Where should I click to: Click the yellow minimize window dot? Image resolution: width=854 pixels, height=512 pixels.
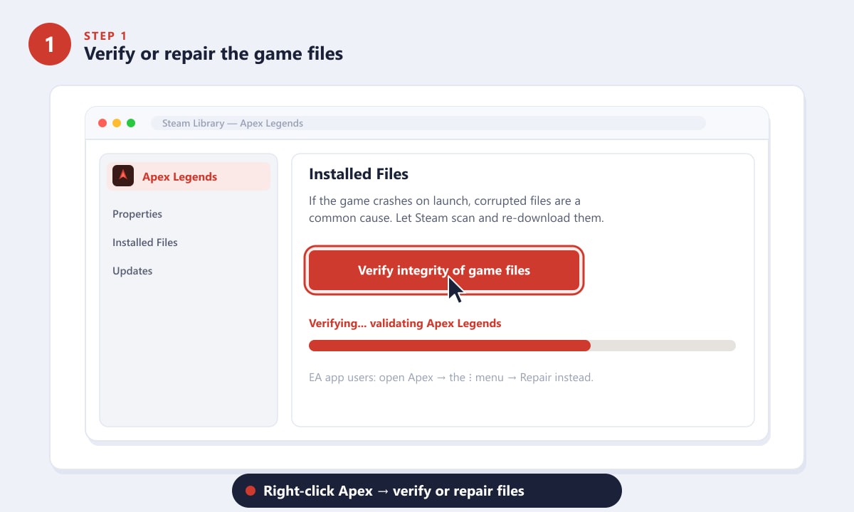[x=117, y=123]
